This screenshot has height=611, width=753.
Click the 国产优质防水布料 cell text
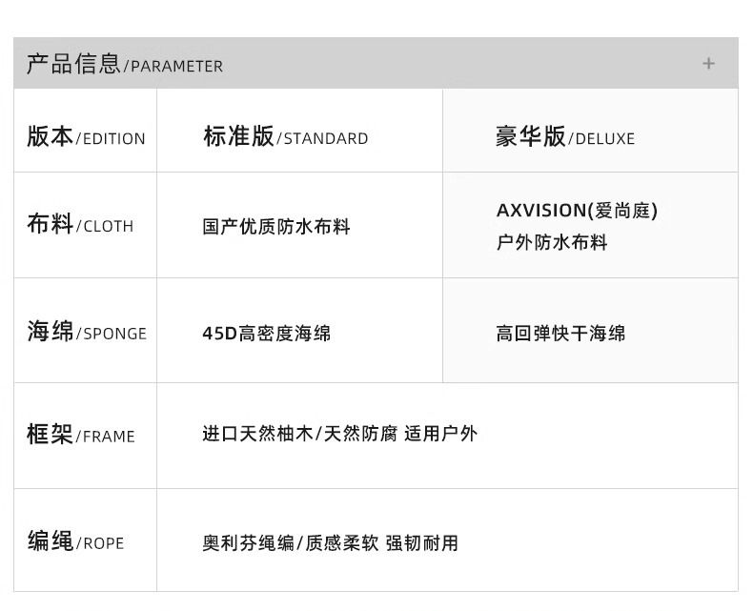[x=276, y=227]
